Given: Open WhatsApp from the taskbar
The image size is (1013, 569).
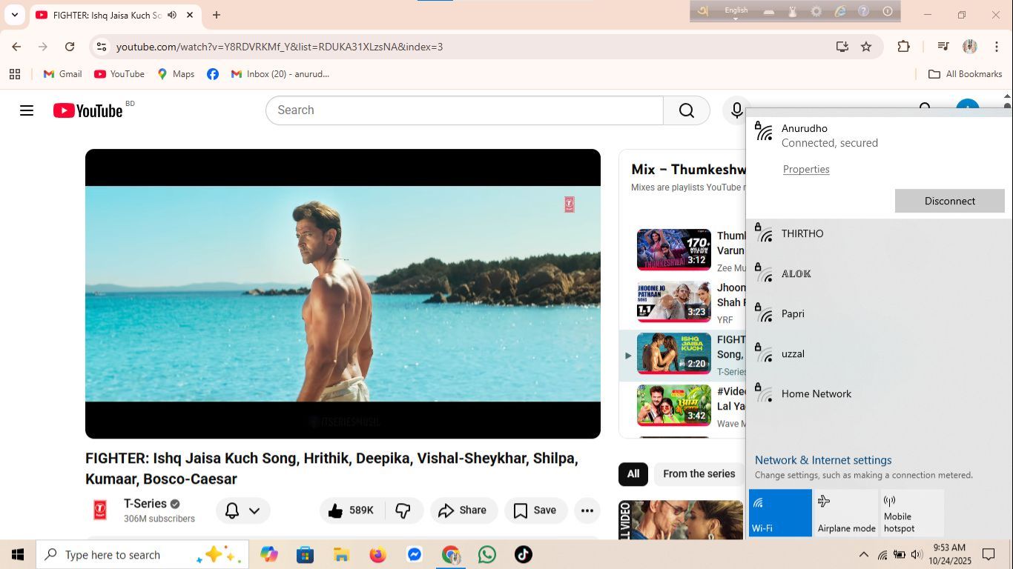Looking at the screenshot, I should tap(487, 554).
